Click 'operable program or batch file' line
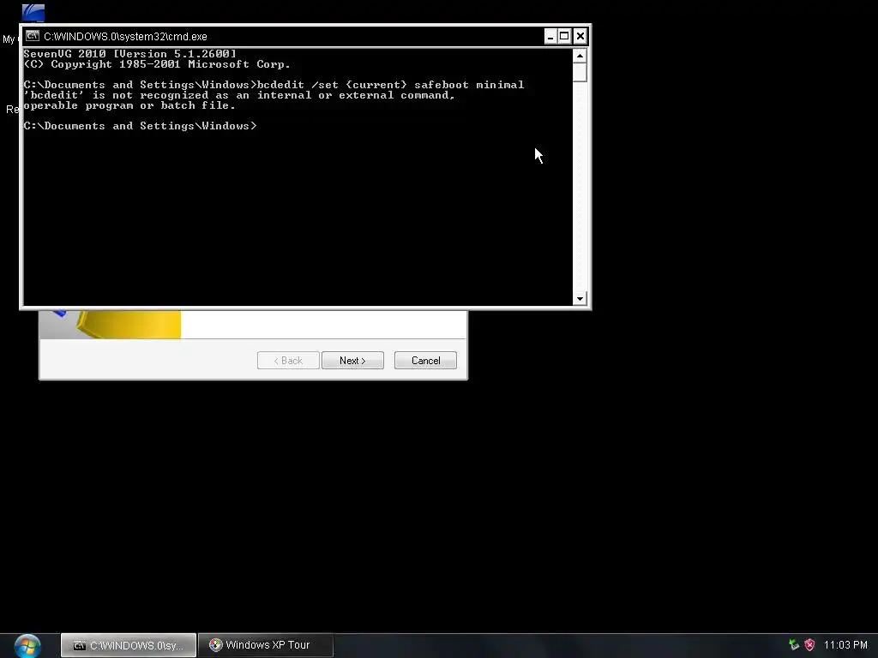 click(x=129, y=105)
